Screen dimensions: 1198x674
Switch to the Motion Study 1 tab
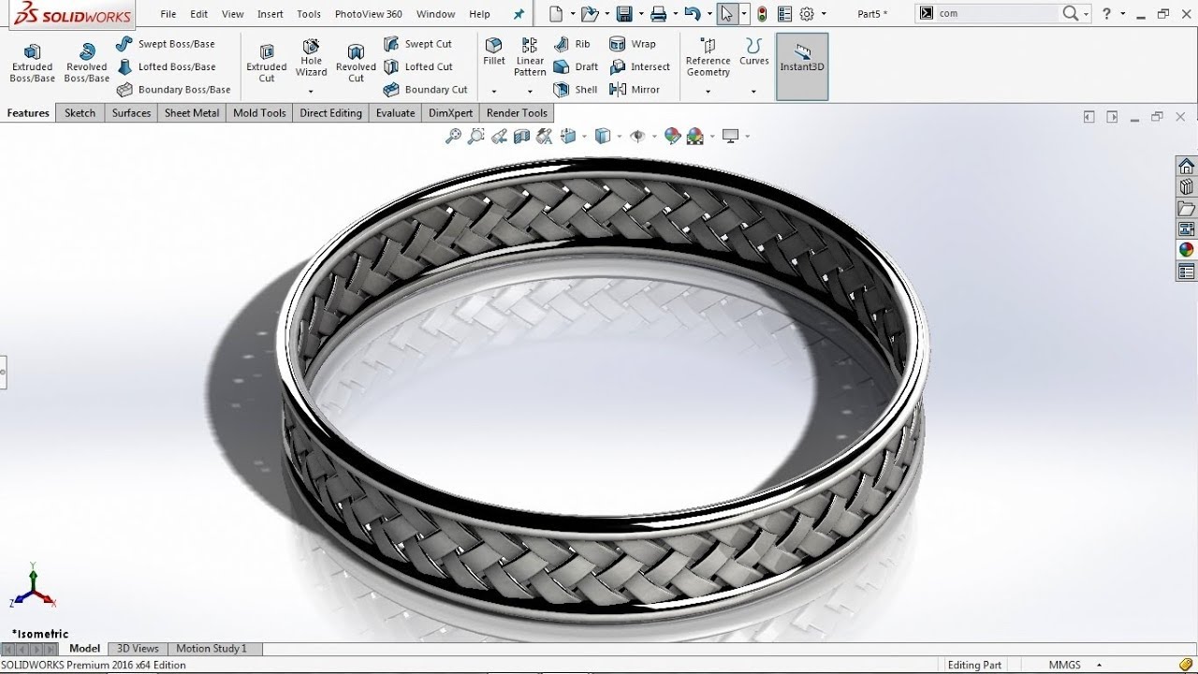click(x=212, y=649)
